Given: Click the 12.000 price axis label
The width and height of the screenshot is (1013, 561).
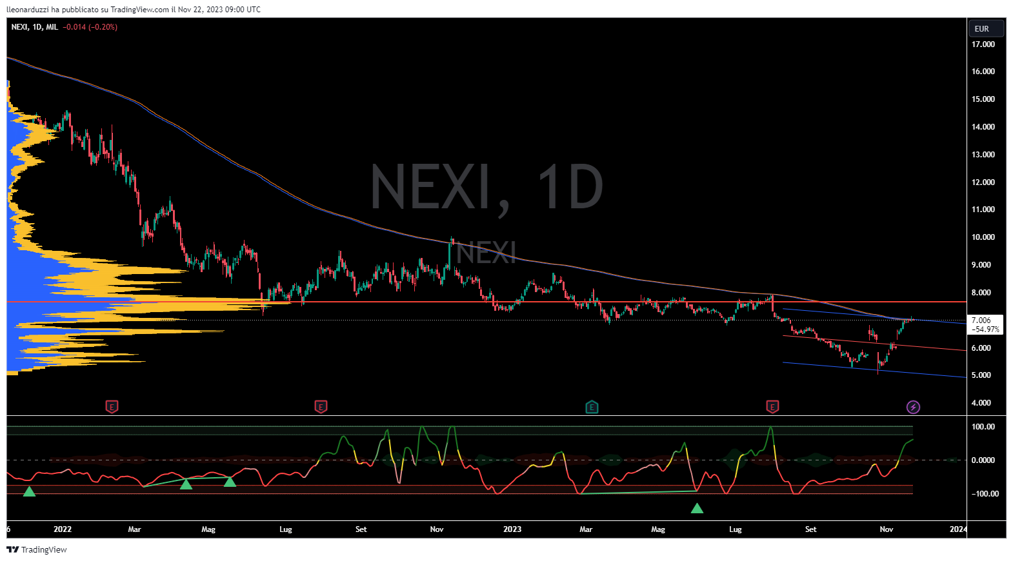Looking at the screenshot, I should [x=983, y=182].
